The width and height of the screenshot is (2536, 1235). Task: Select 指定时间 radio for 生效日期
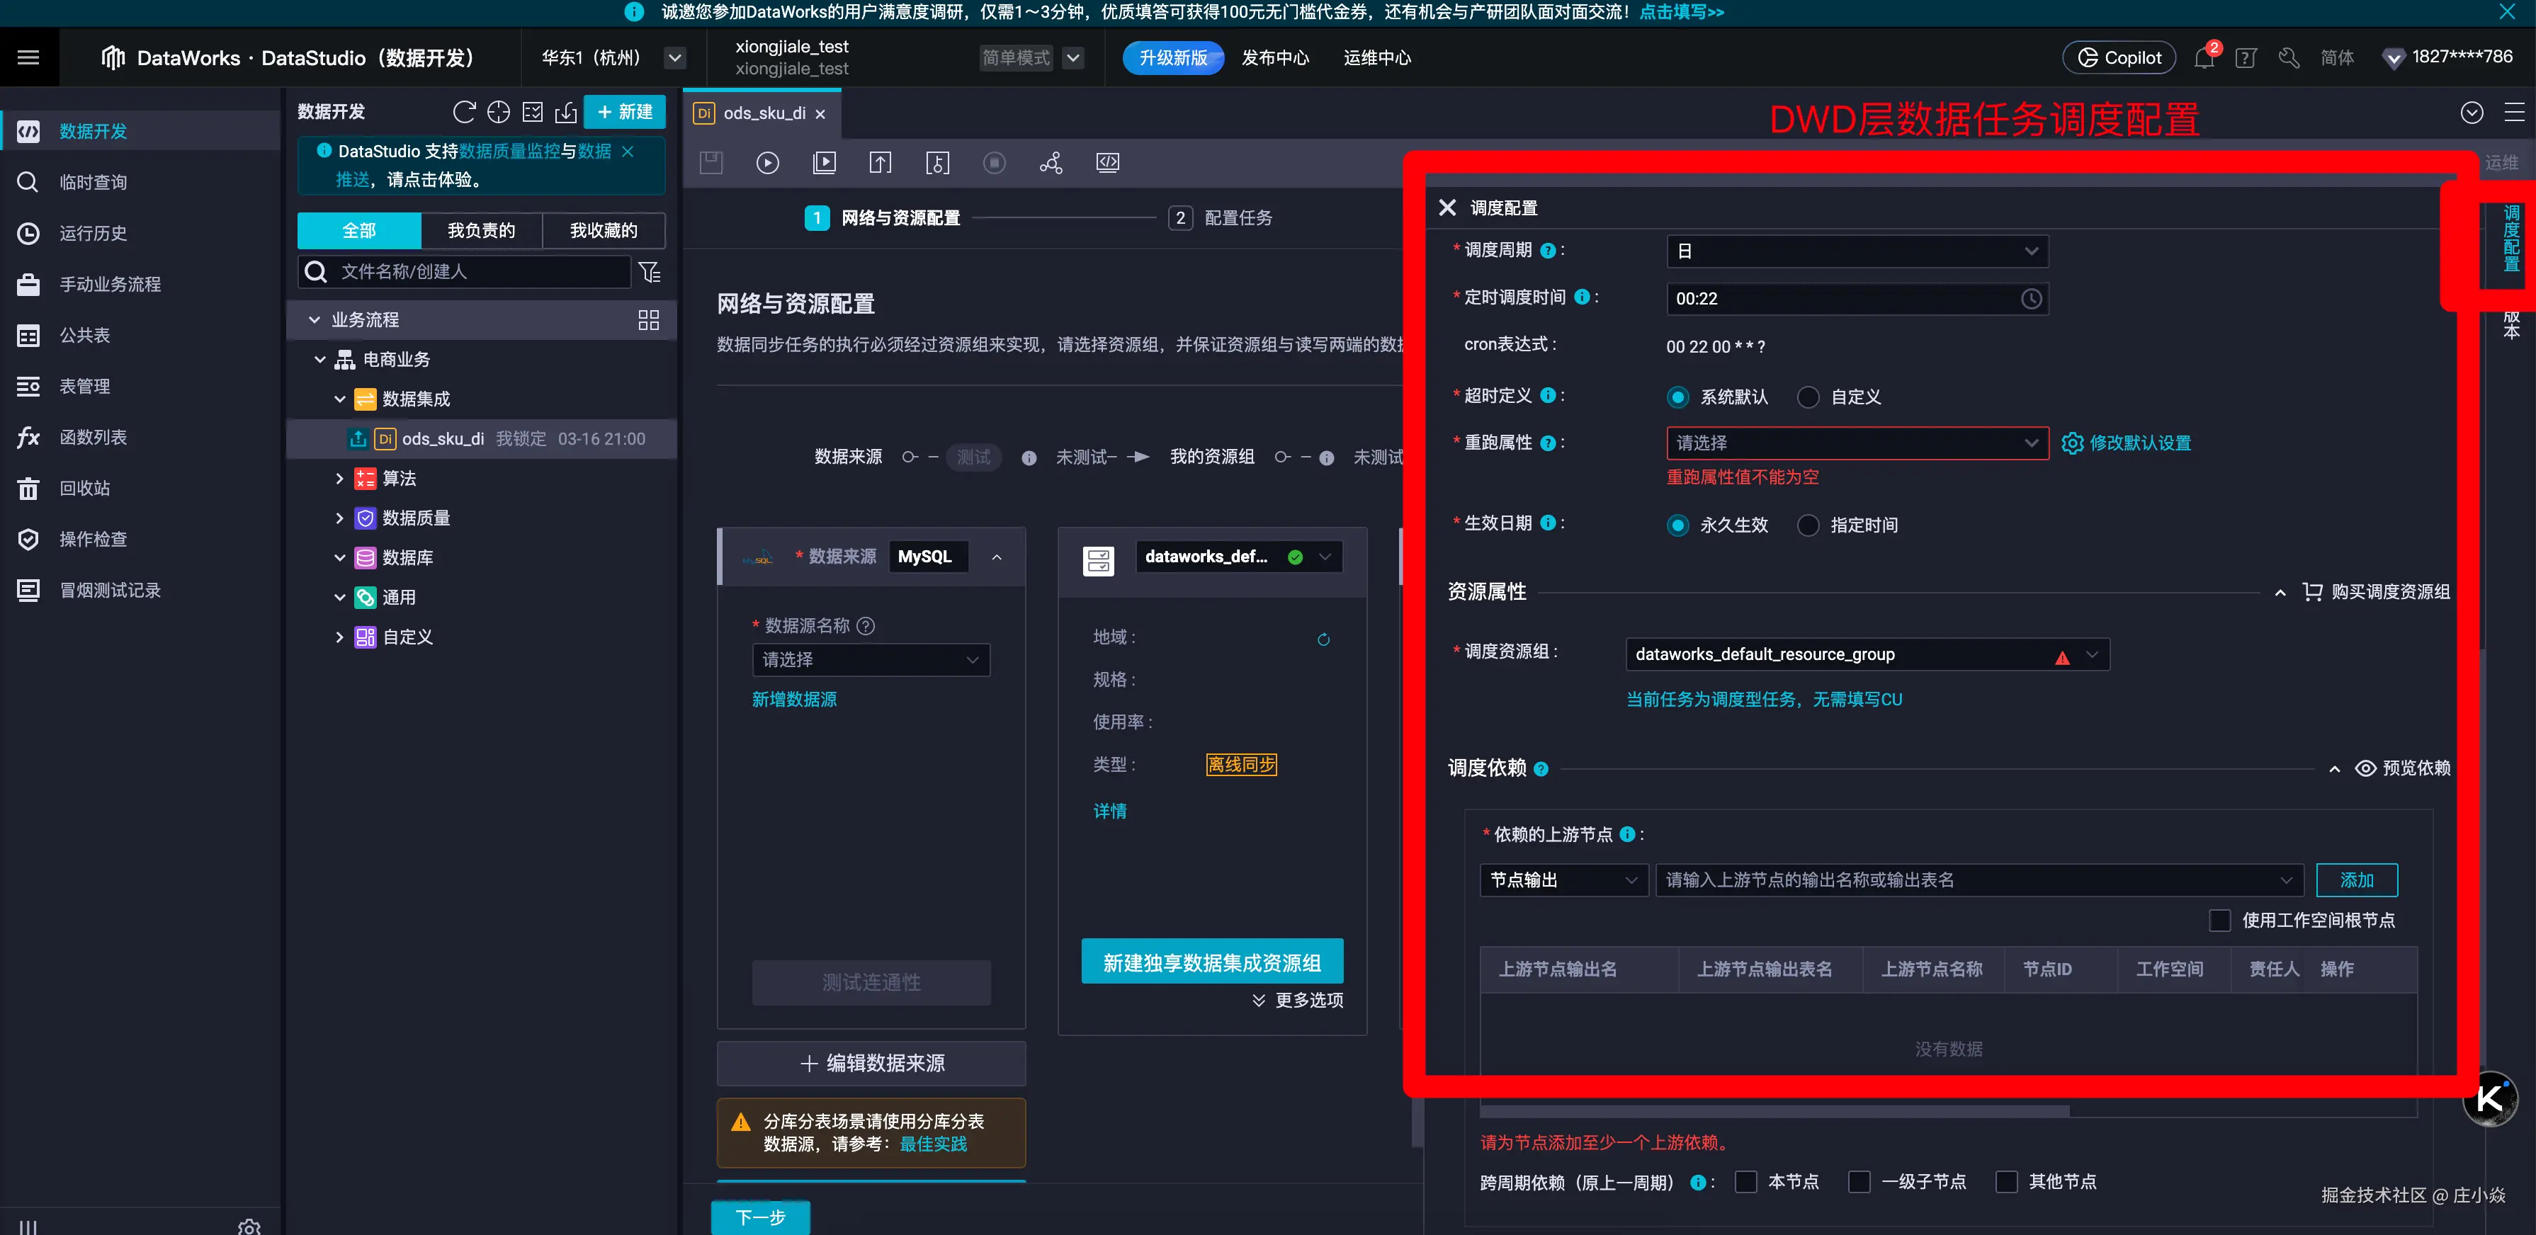[1808, 525]
